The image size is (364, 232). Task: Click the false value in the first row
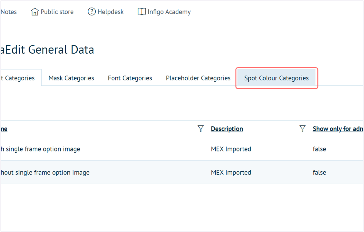point(319,149)
